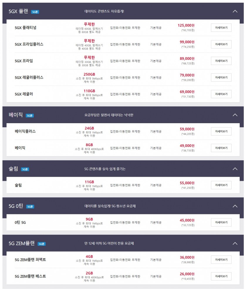This screenshot has height=289, width=245.
Task: View details of 5GX 프라임플러스 via 자세히보기
Action: [x=221, y=44]
